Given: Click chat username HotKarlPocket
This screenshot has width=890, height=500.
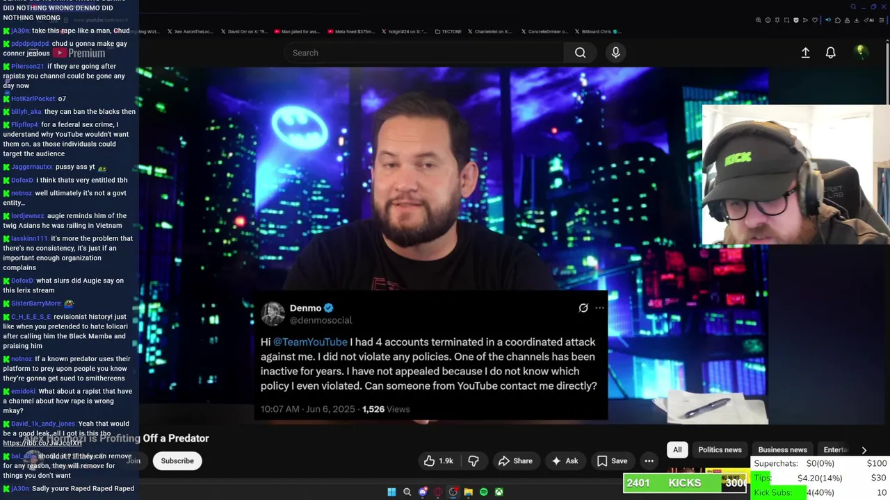Looking at the screenshot, I should (x=33, y=99).
